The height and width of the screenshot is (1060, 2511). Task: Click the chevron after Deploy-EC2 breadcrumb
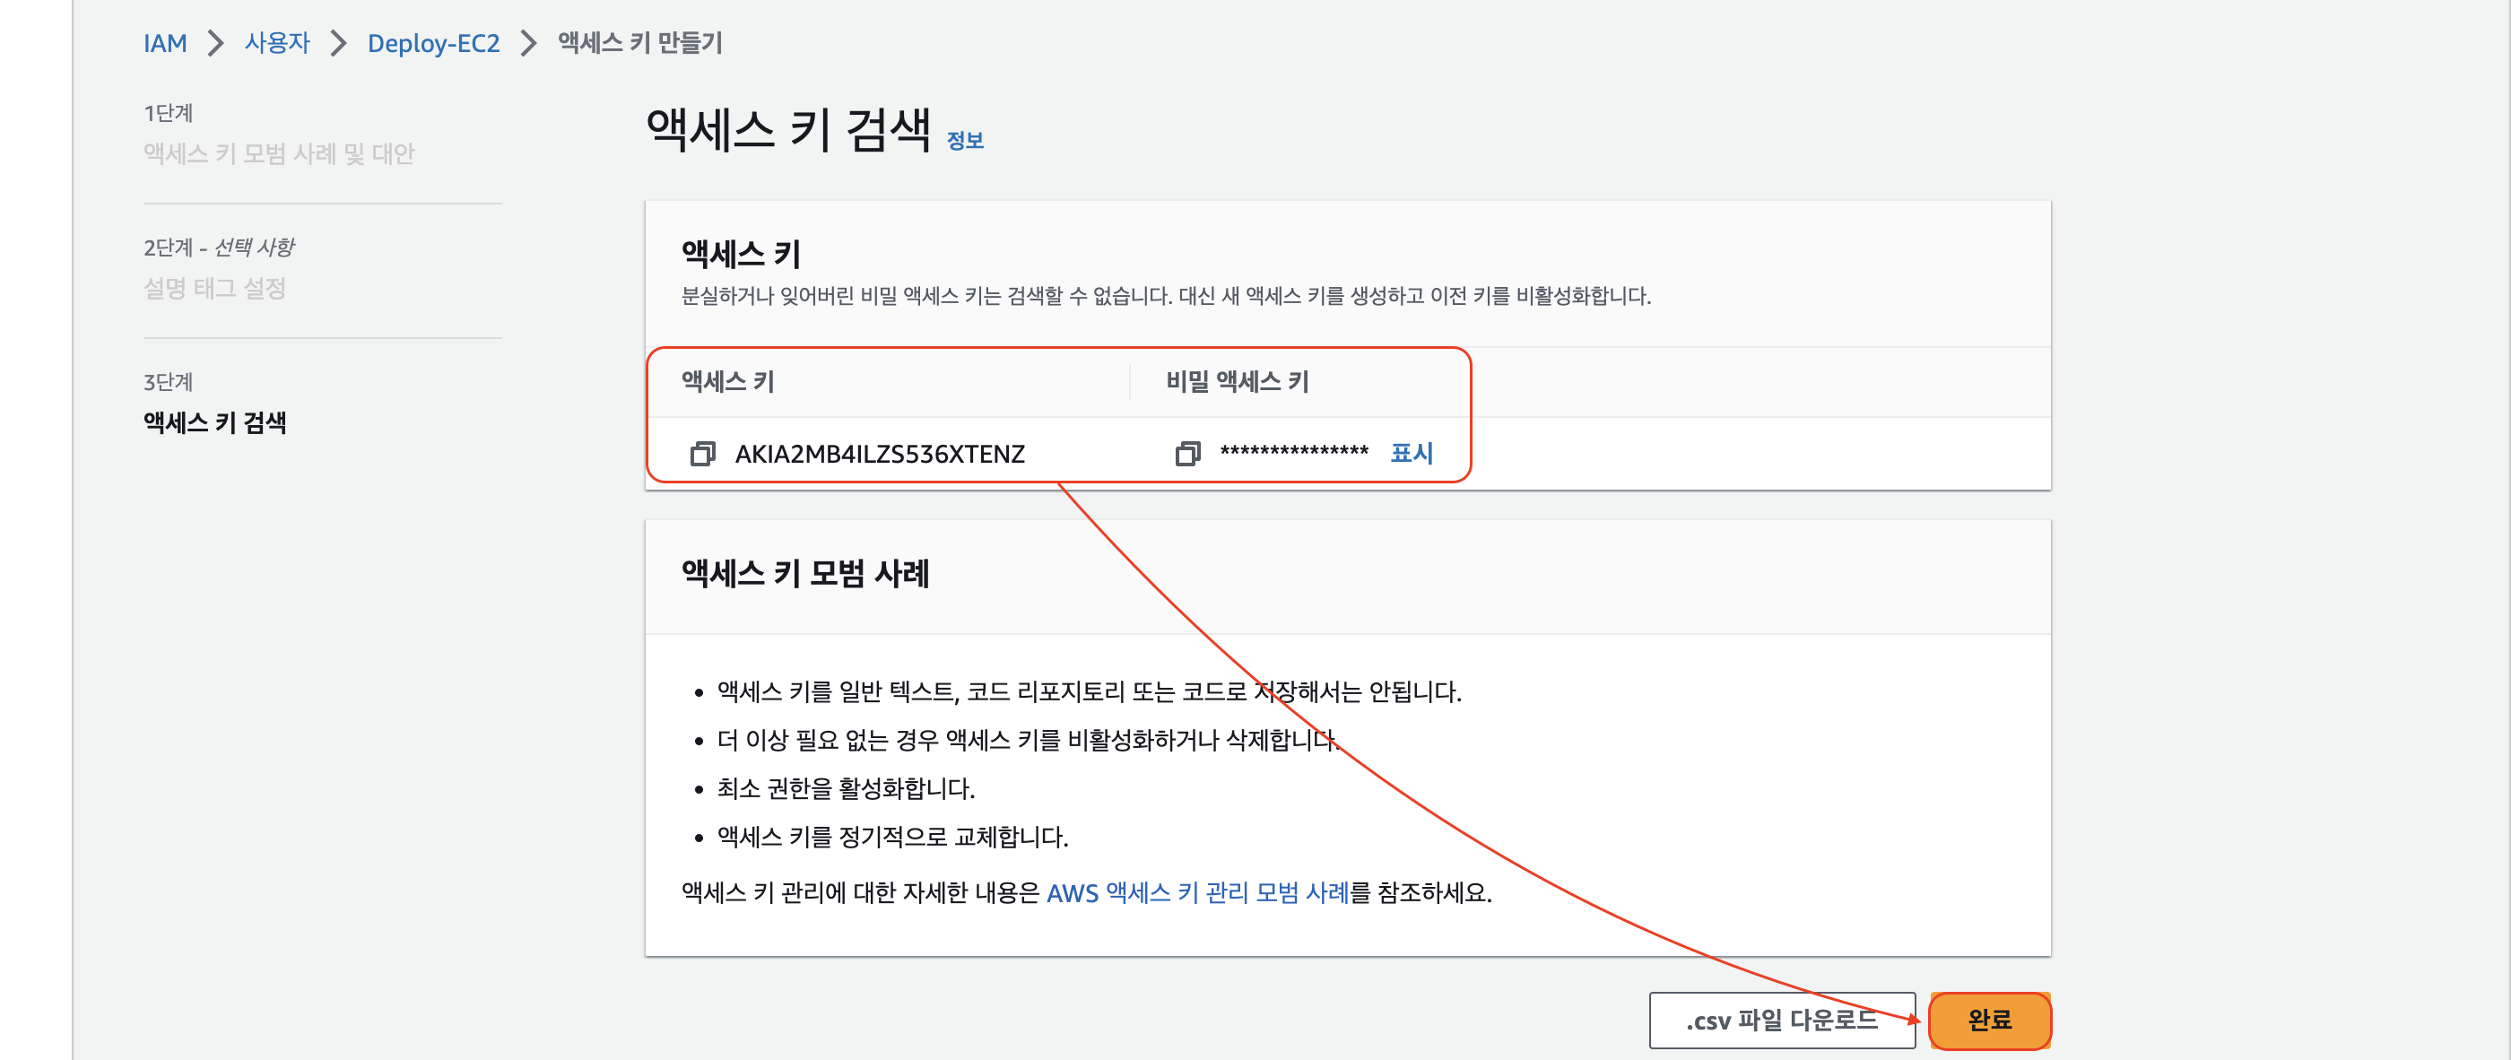point(528,43)
